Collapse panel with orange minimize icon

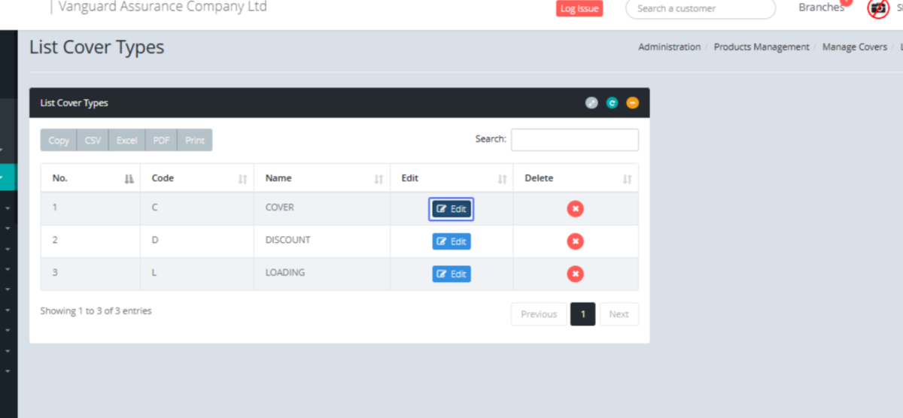click(632, 103)
